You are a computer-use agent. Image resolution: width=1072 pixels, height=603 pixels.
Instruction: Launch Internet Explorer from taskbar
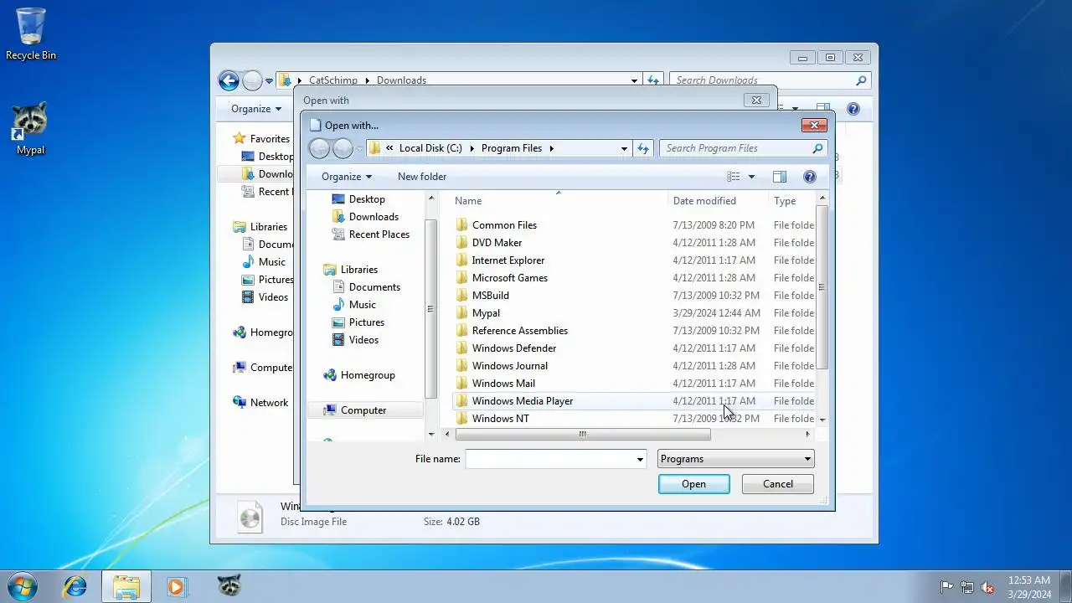[x=75, y=586]
